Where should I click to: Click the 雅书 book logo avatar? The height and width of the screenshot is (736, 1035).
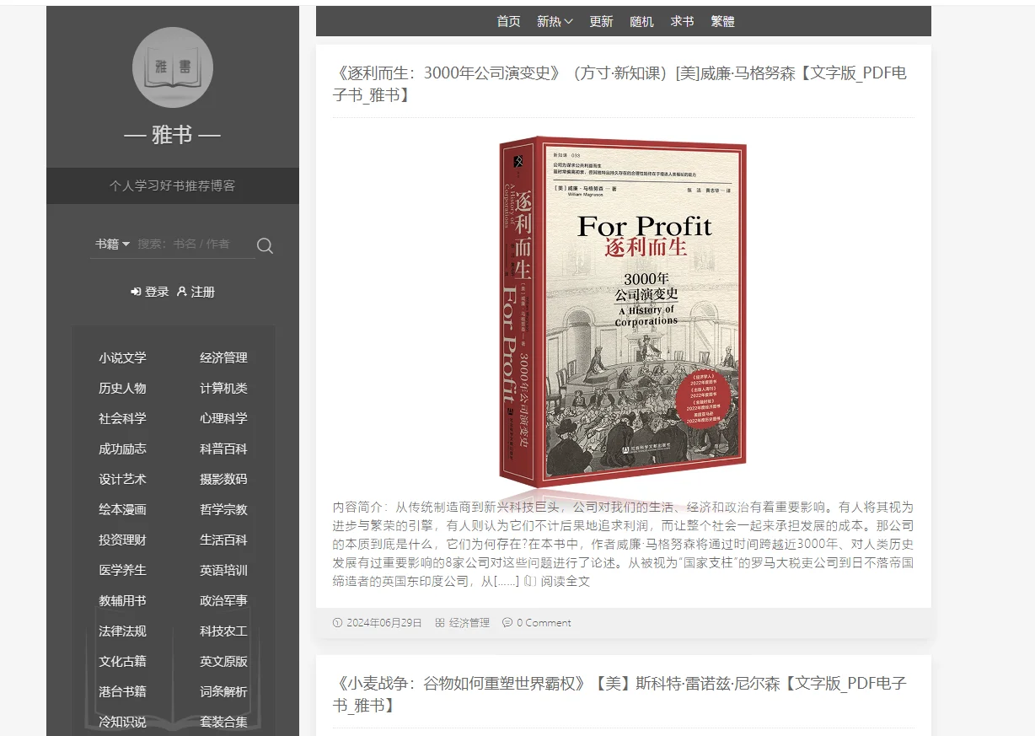pos(173,67)
